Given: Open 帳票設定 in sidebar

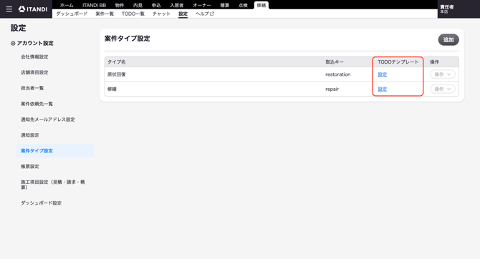Looking at the screenshot, I should [x=29, y=167].
